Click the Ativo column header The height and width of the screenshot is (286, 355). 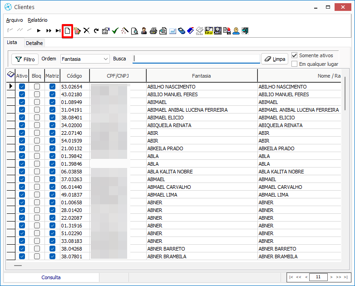(x=22, y=76)
